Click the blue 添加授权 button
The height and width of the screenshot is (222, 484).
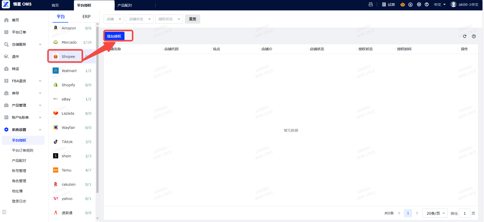(114, 36)
